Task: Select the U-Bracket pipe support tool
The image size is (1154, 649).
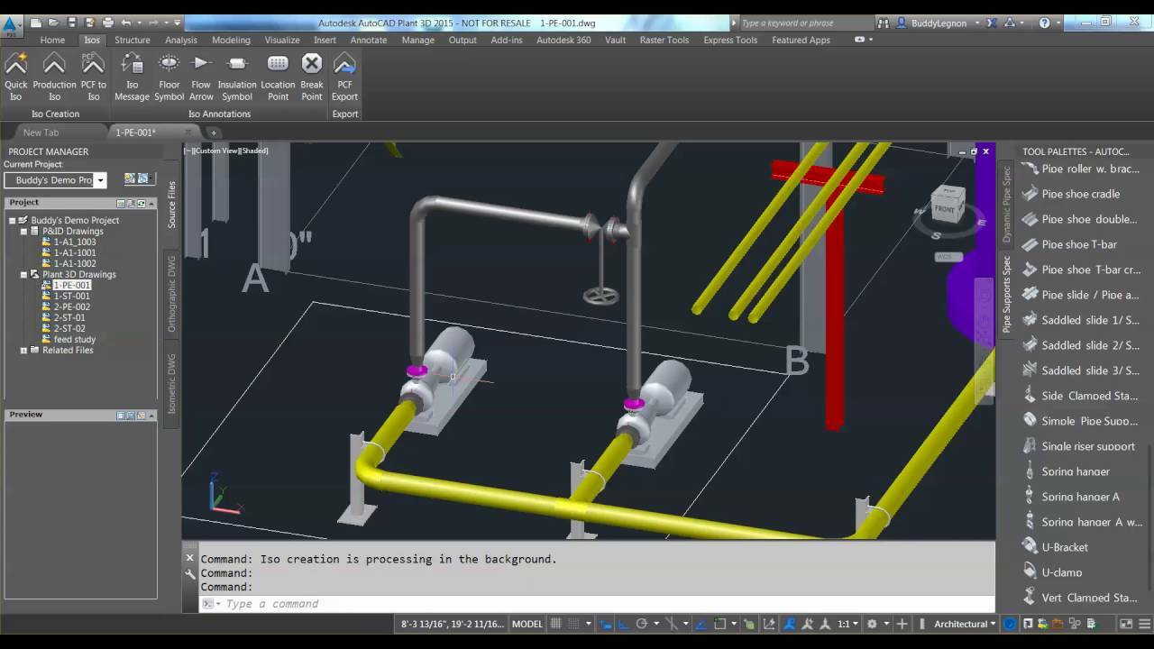Action: (1065, 547)
